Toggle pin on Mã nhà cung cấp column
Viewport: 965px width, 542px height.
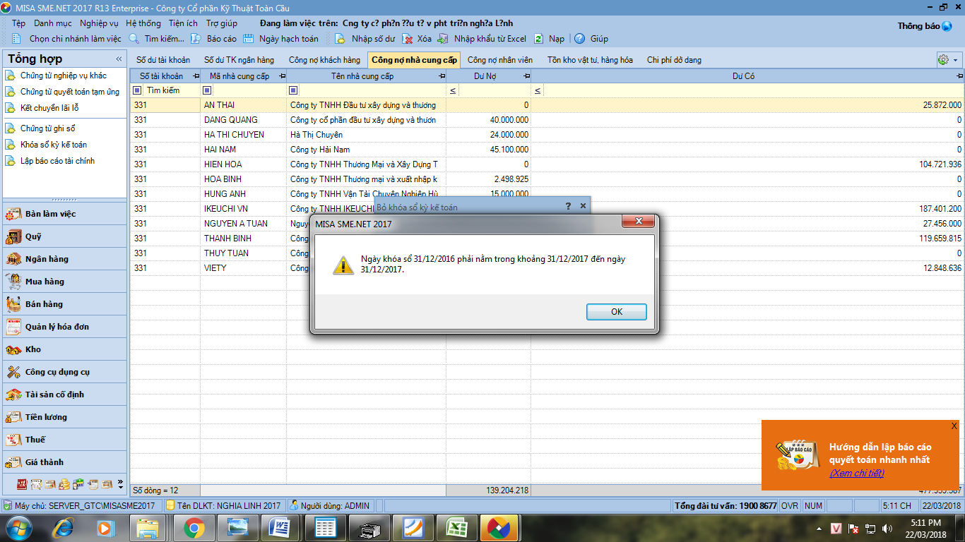(x=282, y=76)
